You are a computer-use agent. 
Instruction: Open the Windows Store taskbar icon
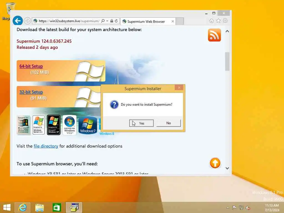tap(57, 207)
